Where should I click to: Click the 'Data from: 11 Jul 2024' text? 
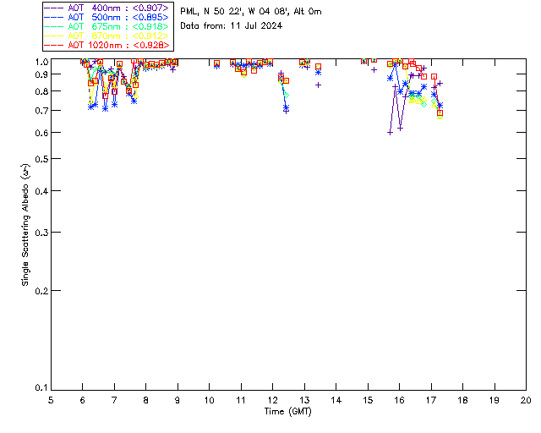click(231, 26)
